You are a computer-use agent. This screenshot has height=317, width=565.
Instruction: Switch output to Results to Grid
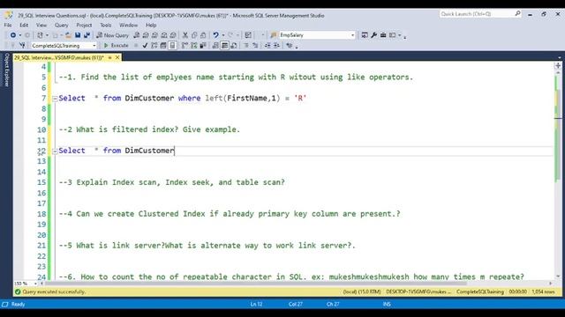pos(224,46)
